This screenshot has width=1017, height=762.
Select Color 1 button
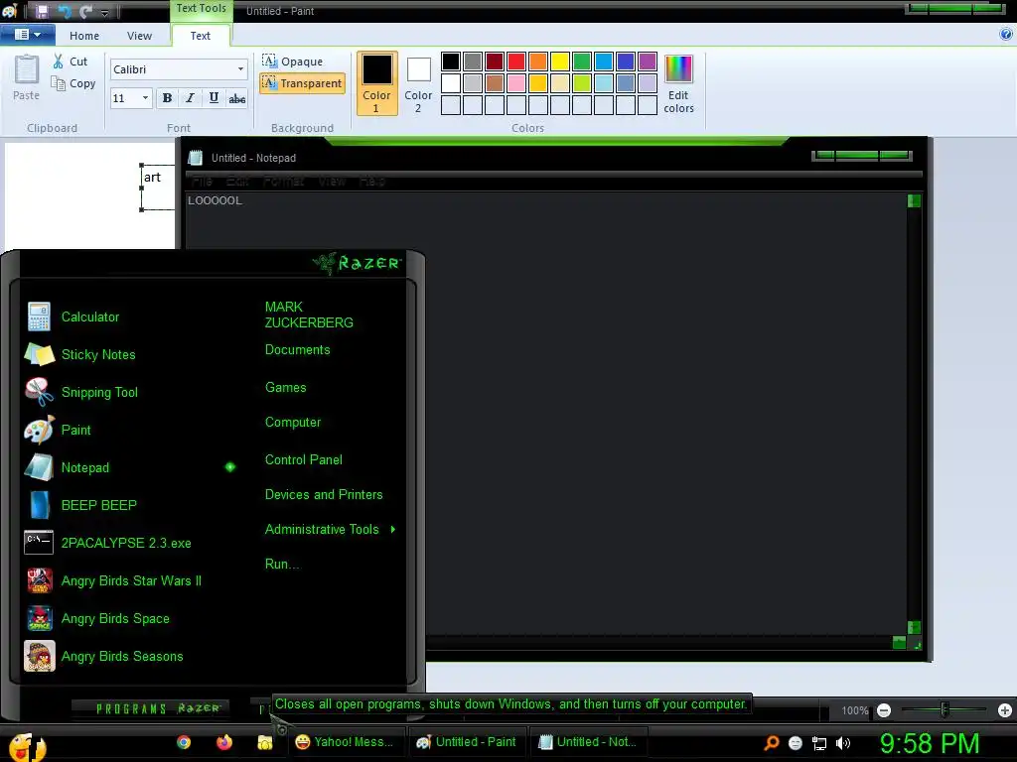pyautogui.click(x=376, y=83)
